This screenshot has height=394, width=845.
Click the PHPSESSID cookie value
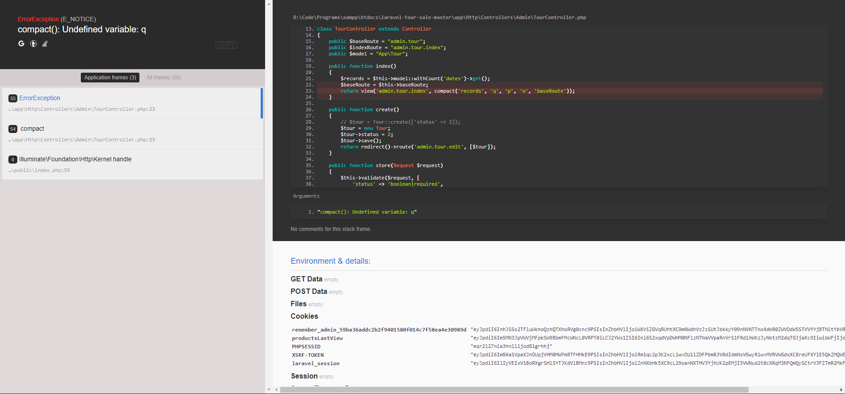point(512,347)
